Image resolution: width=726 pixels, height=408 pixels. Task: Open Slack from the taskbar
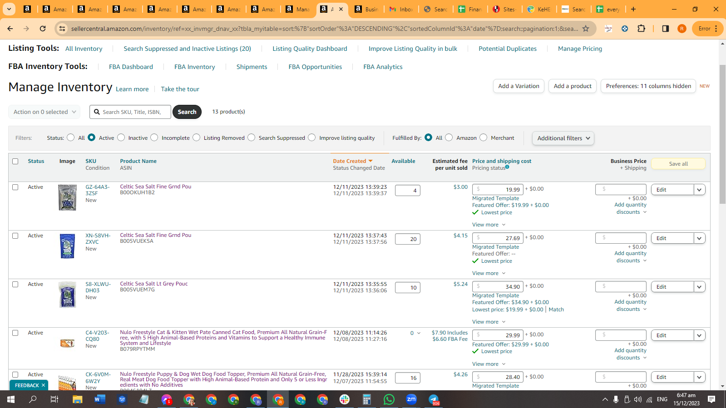point(345,399)
